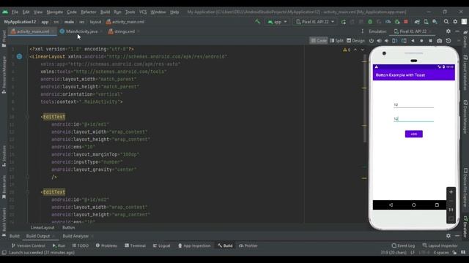Image resolution: width=469 pixels, height=263 pixels.
Task: Tap the phone's home navigation button
Action: pyautogui.click(x=413, y=205)
